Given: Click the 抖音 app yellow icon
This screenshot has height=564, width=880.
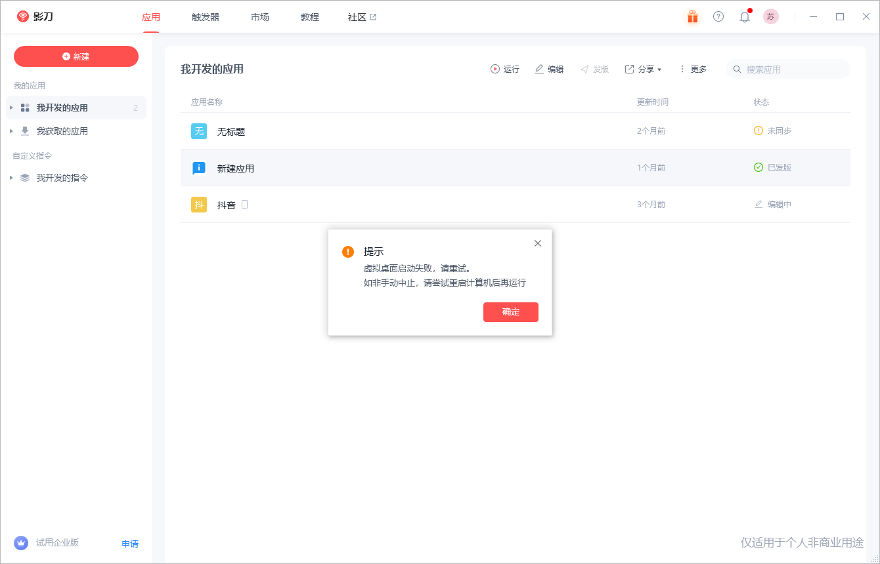Looking at the screenshot, I should tap(199, 205).
